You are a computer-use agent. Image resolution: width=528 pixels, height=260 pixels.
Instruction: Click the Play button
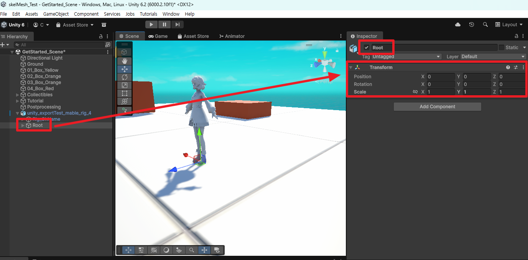(151, 24)
